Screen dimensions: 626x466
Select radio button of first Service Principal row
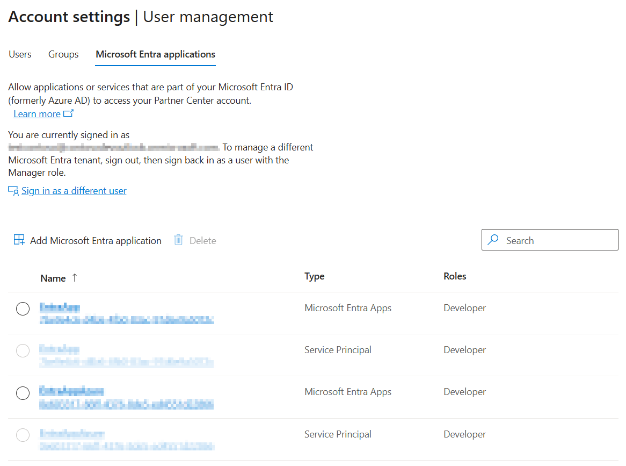(23, 351)
